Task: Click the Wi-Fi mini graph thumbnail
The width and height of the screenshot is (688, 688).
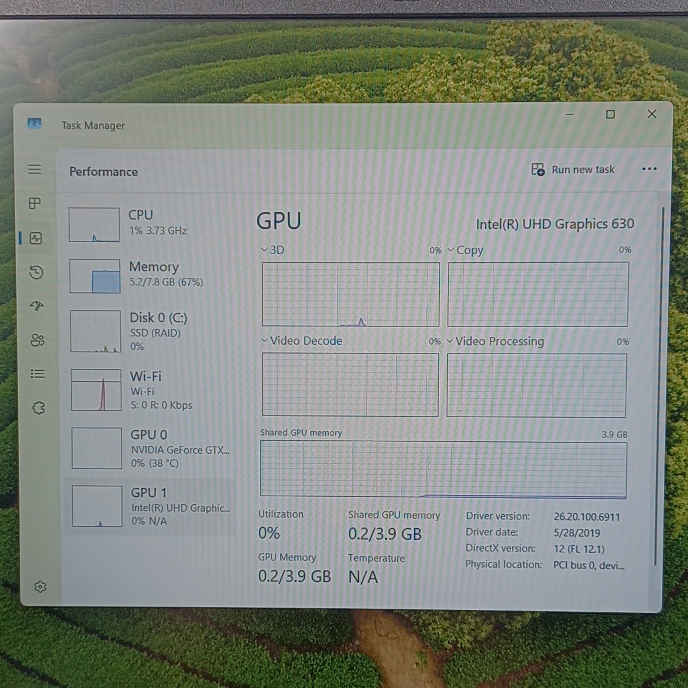Action: 96,390
